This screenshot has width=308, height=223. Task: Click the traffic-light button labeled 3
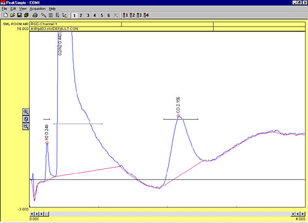pos(139,15)
